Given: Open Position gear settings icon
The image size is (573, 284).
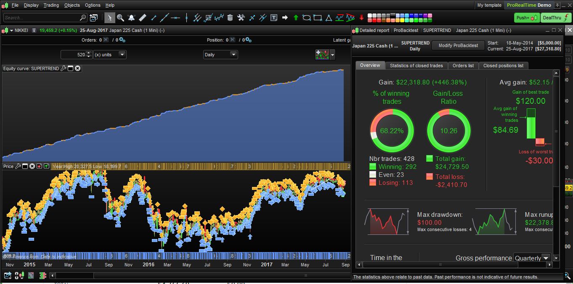Looking at the screenshot, I should pyautogui.click(x=248, y=40).
